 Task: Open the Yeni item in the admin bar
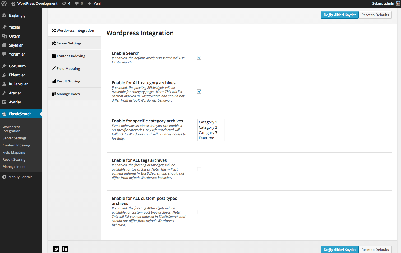click(x=94, y=3)
